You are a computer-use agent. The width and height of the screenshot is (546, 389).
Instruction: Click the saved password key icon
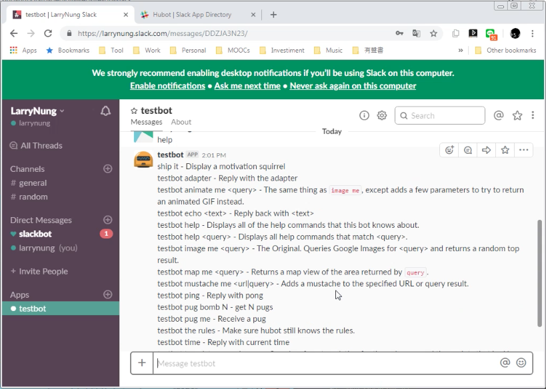tap(399, 33)
